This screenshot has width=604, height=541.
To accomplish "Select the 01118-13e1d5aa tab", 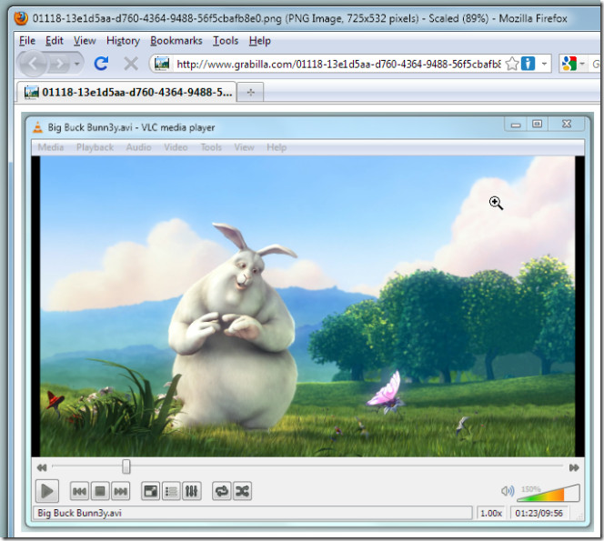I will [x=126, y=92].
